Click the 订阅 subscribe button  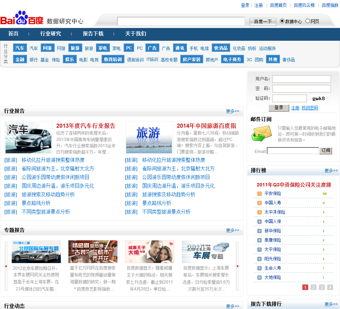(325, 151)
